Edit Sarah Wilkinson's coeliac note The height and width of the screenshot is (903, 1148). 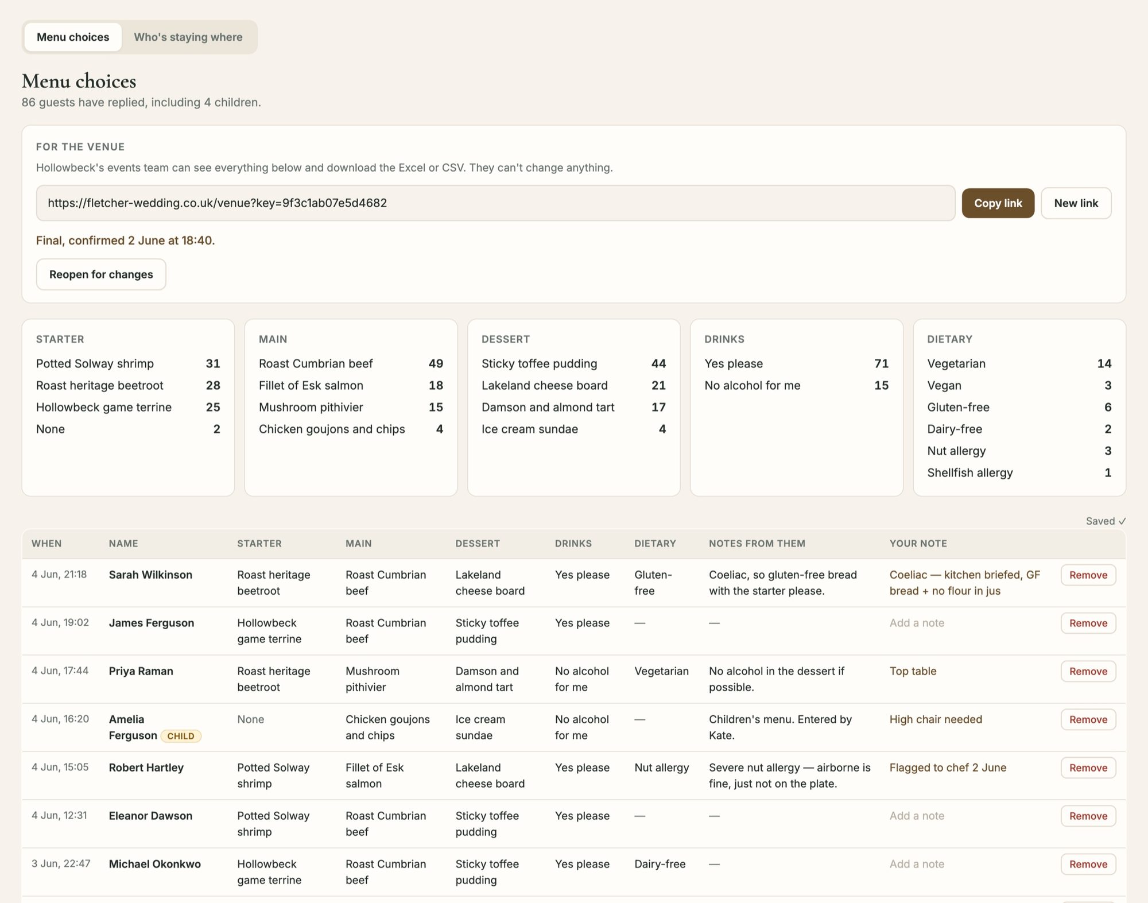965,583
